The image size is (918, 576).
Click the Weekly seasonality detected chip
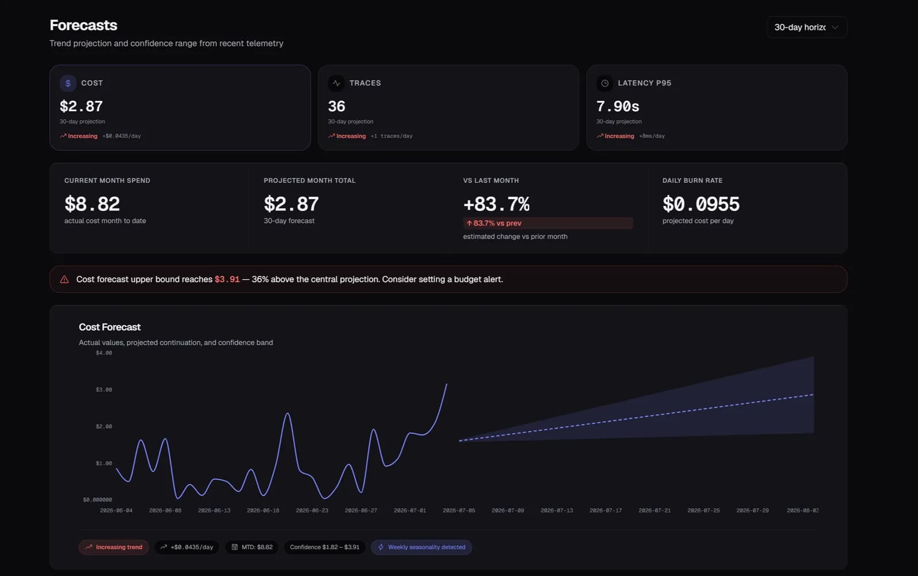coord(422,547)
